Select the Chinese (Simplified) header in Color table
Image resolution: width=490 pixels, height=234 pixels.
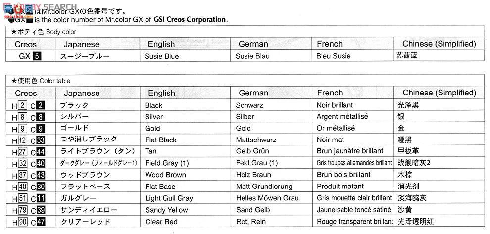[x=440, y=93]
